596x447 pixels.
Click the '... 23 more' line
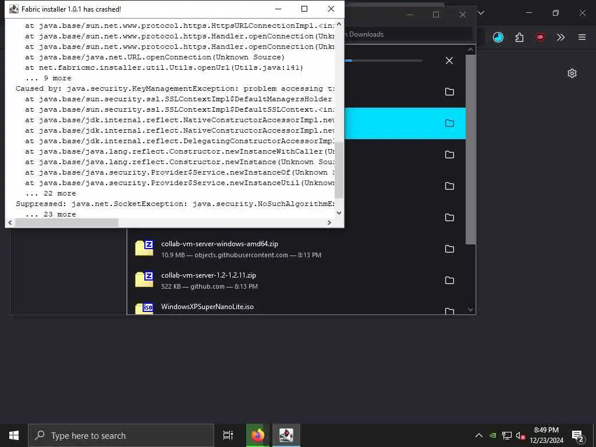tap(51, 214)
